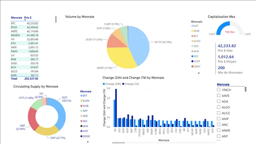Tick the AAVE checkbox
256x144 pixels.
pos(219,95)
